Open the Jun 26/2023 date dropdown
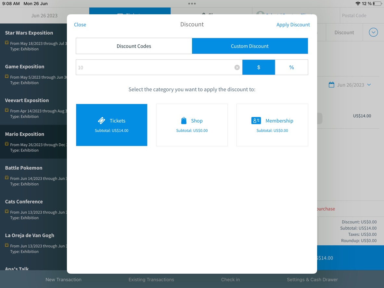 tap(369, 85)
